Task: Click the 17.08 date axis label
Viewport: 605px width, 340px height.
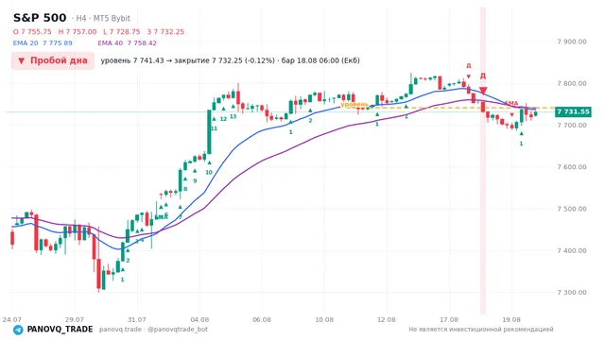Action: 449,319
